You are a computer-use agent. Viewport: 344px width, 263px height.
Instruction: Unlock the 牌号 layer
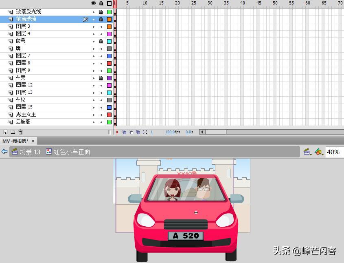point(101,41)
